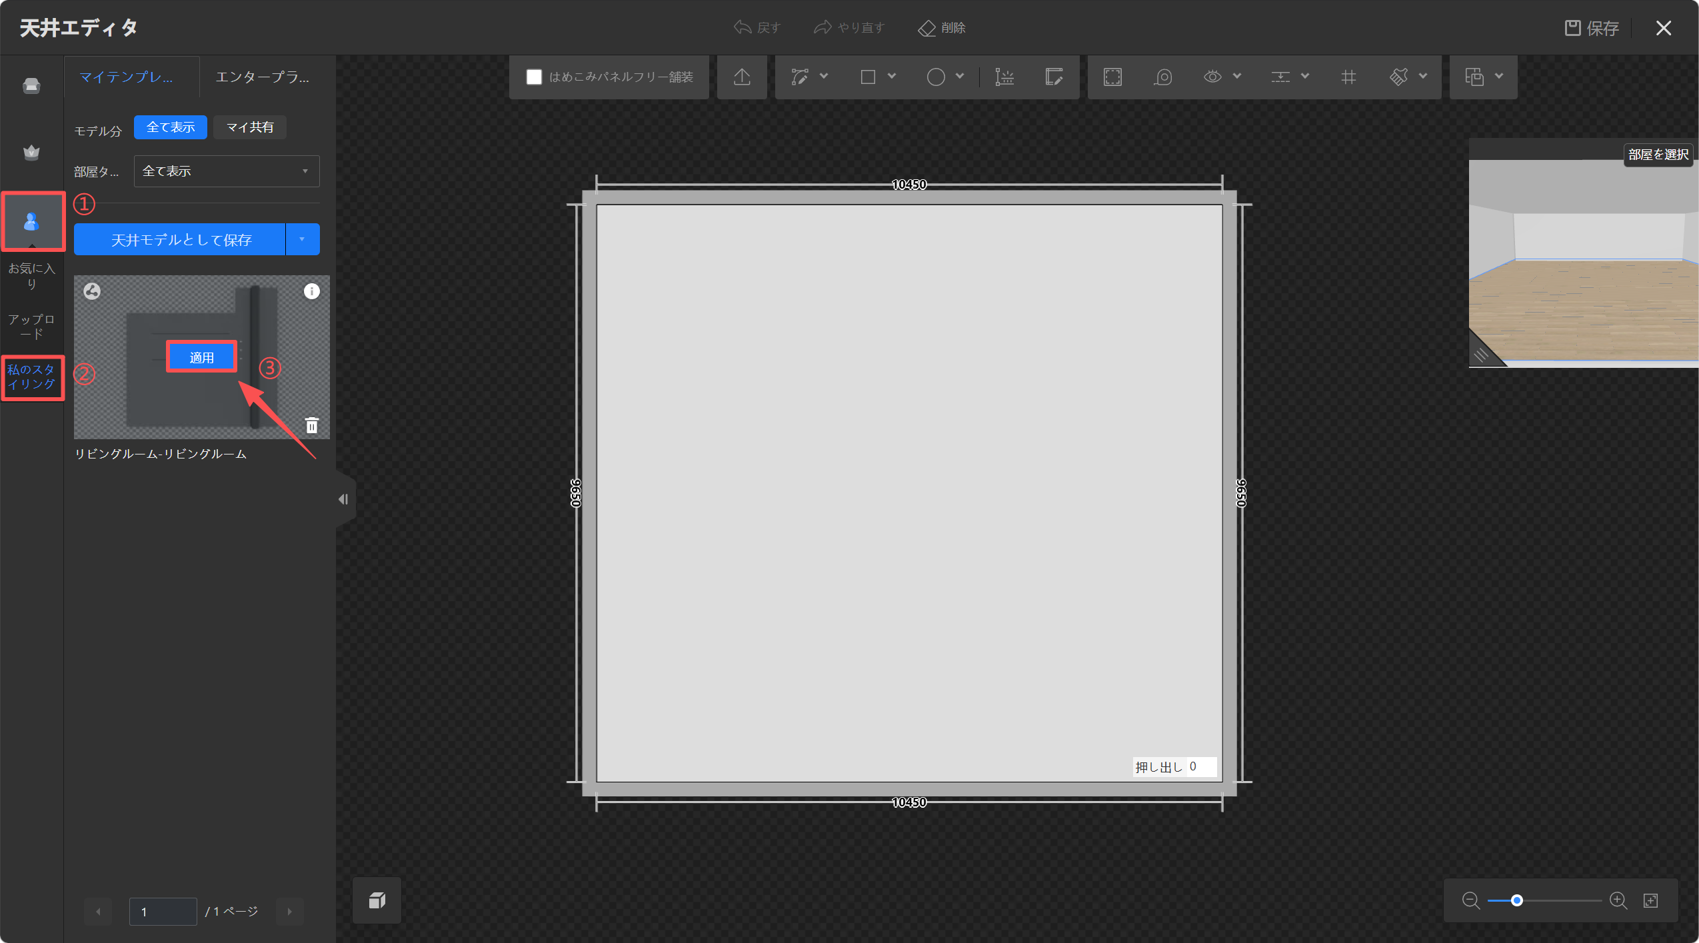
Task: Expand the alignment tool dropdown arrow
Action: point(1305,77)
